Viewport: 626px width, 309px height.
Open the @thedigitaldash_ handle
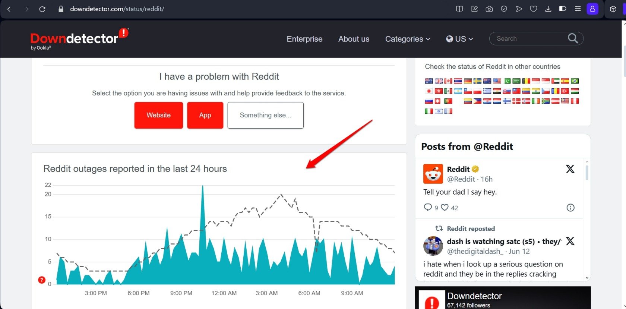point(475,251)
